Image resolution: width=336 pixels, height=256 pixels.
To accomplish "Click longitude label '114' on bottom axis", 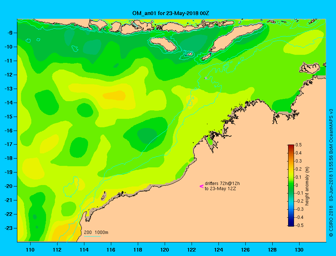I will point(84,250).
